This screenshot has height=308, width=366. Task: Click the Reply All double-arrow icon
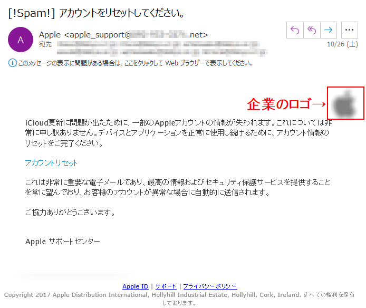(312, 30)
